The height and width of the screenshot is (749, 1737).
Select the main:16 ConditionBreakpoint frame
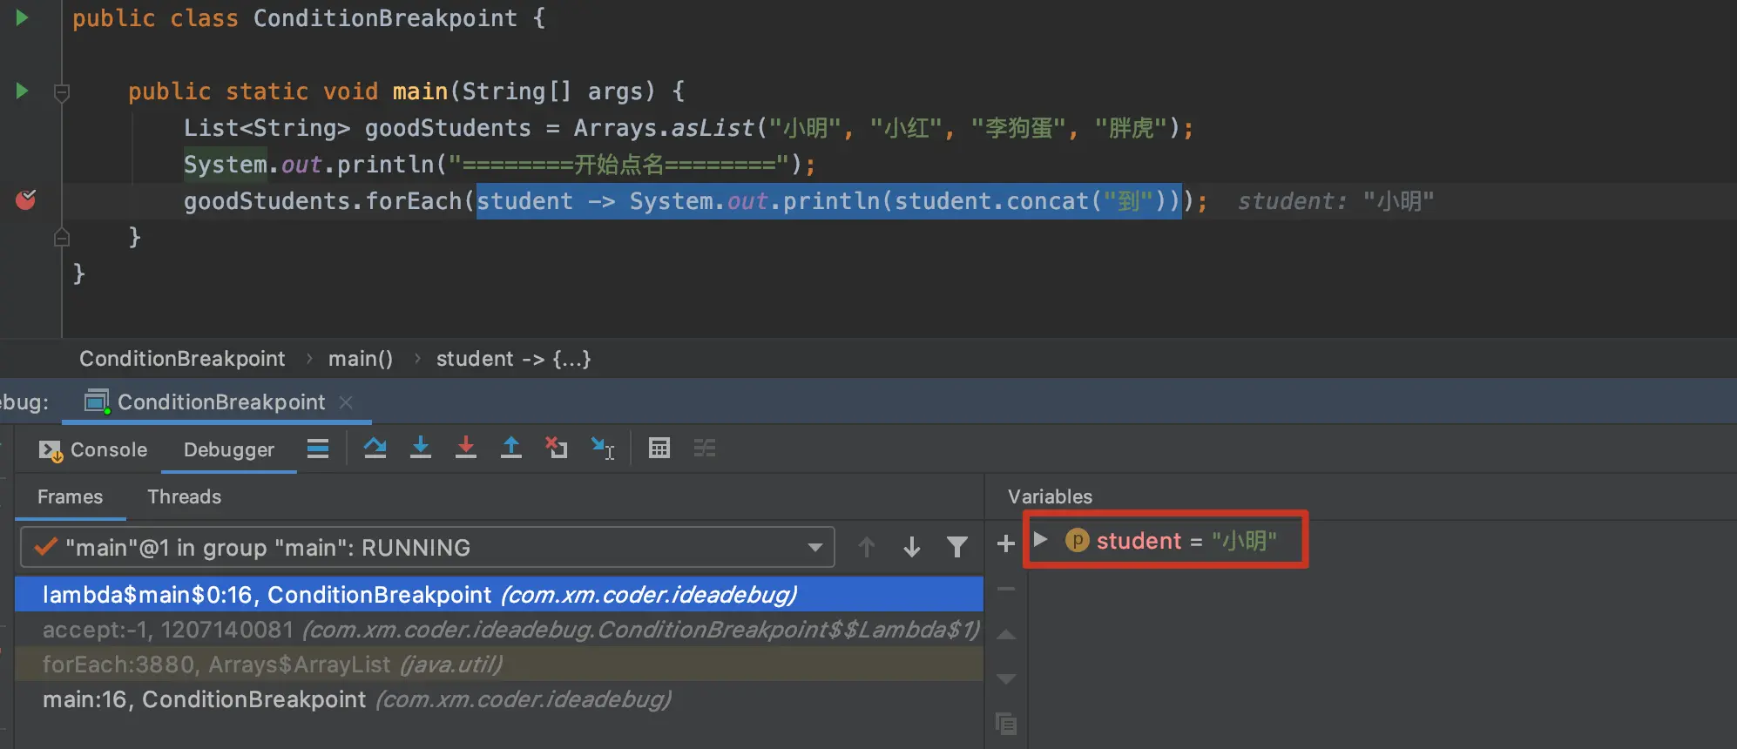499,699
